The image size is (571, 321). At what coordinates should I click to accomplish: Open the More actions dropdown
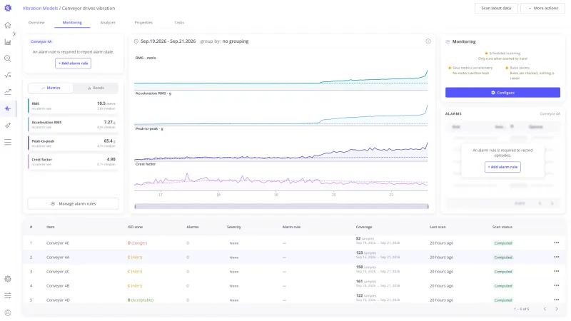point(542,8)
